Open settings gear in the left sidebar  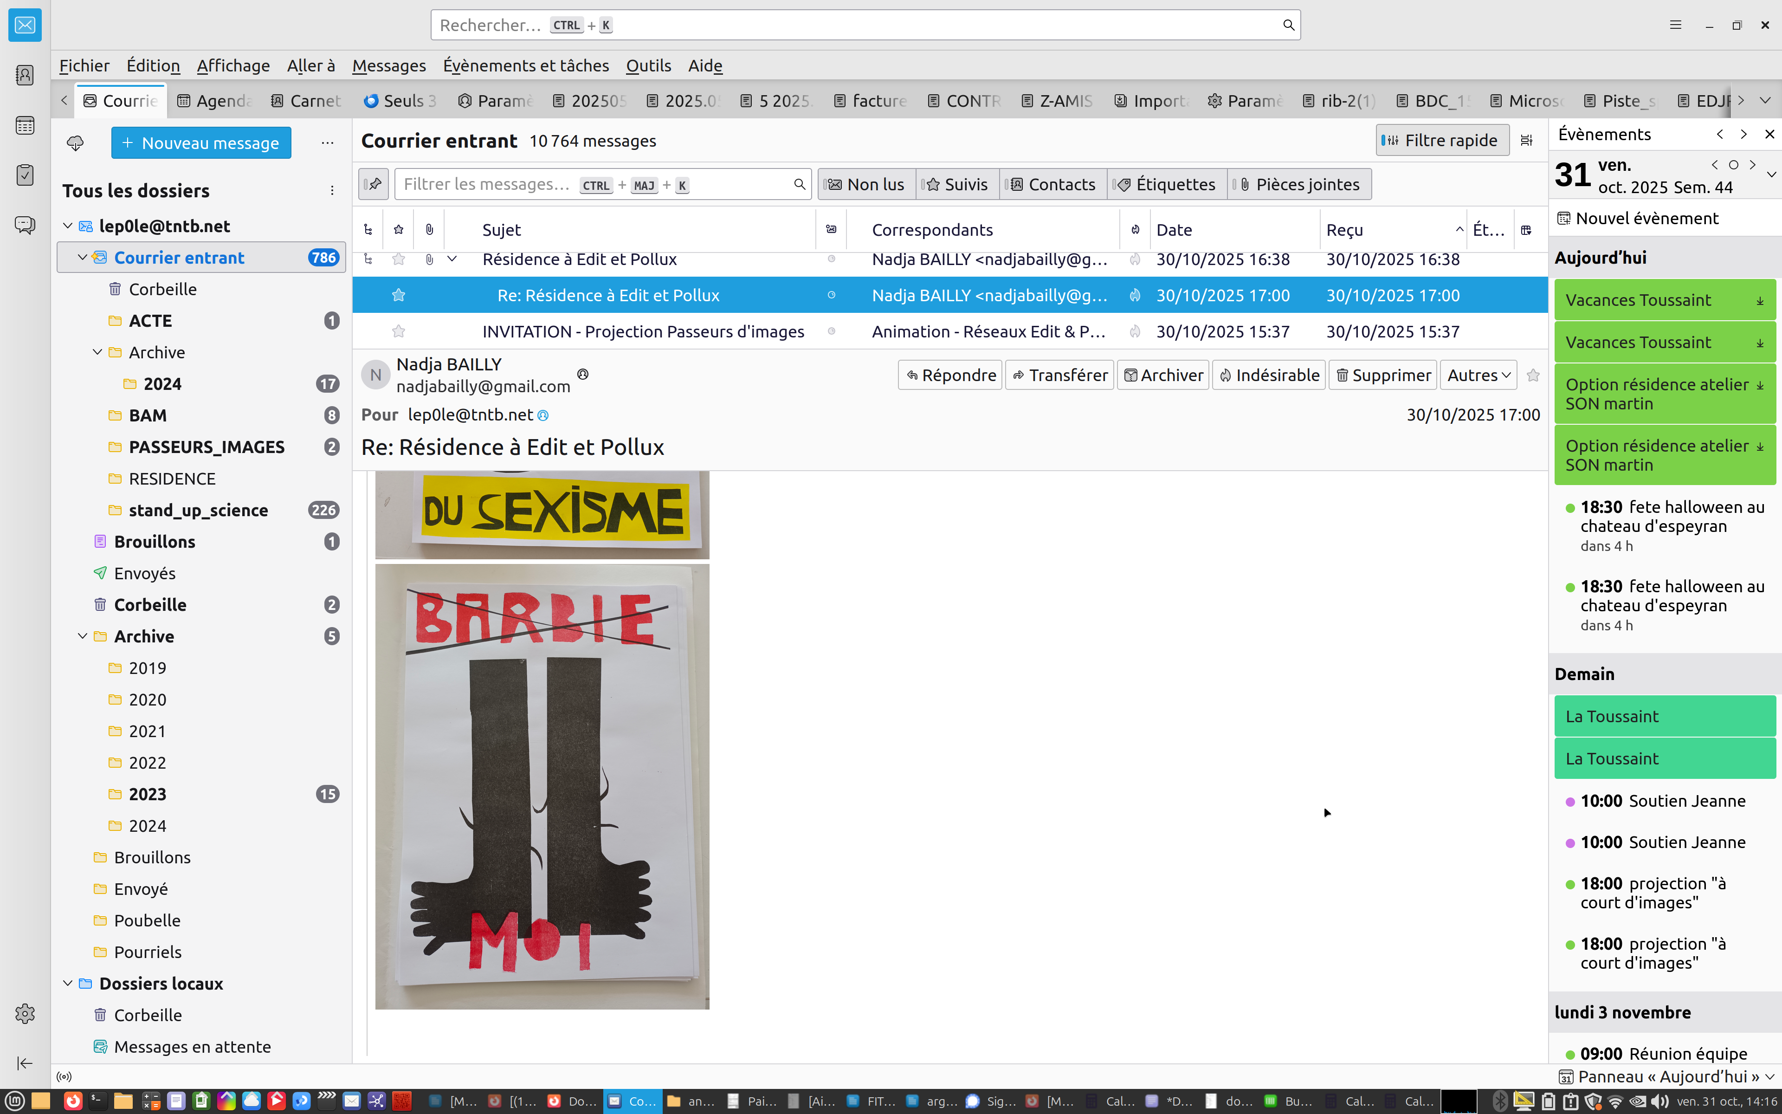click(x=25, y=1014)
